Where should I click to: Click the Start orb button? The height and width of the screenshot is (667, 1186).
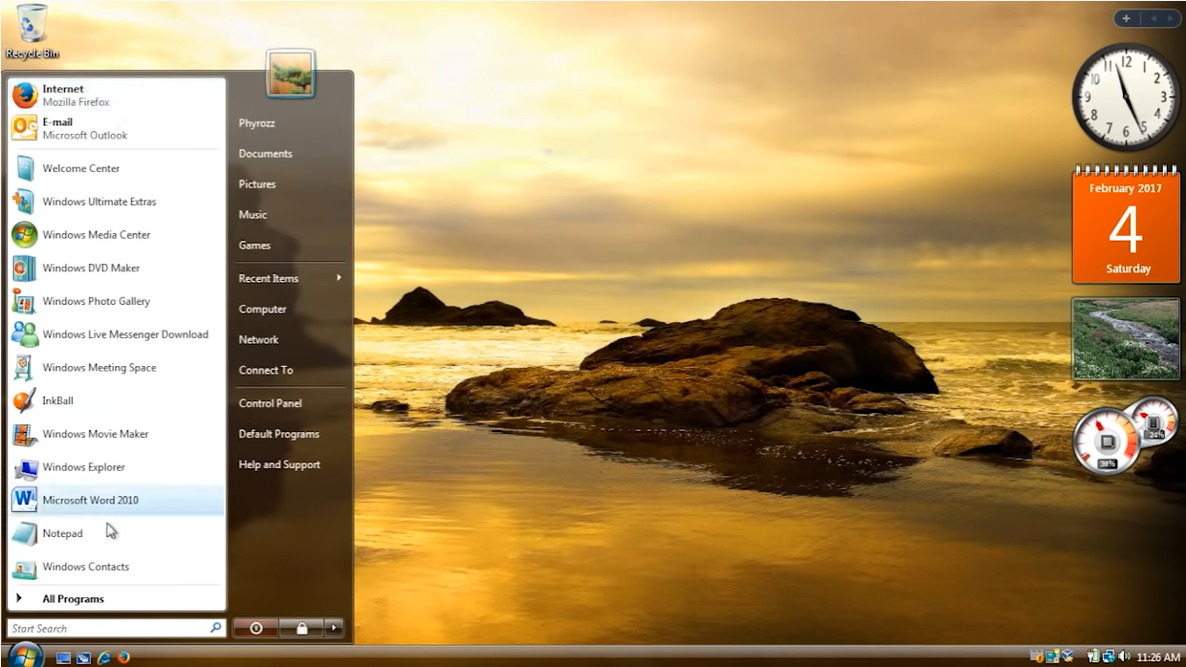click(x=26, y=656)
